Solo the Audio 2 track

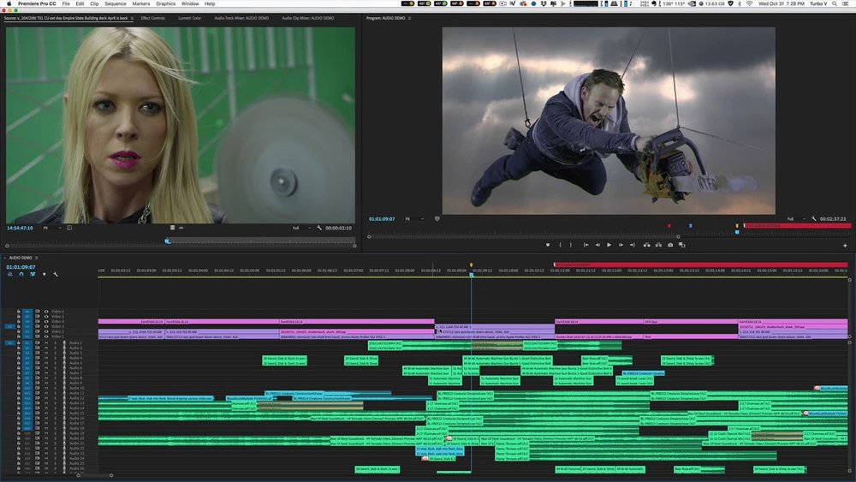pyautogui.click(x=55, y=348)
